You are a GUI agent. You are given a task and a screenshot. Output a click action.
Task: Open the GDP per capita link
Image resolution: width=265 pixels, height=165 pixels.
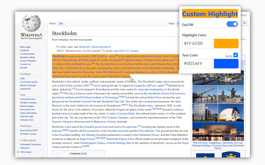(x=155, y=85)
